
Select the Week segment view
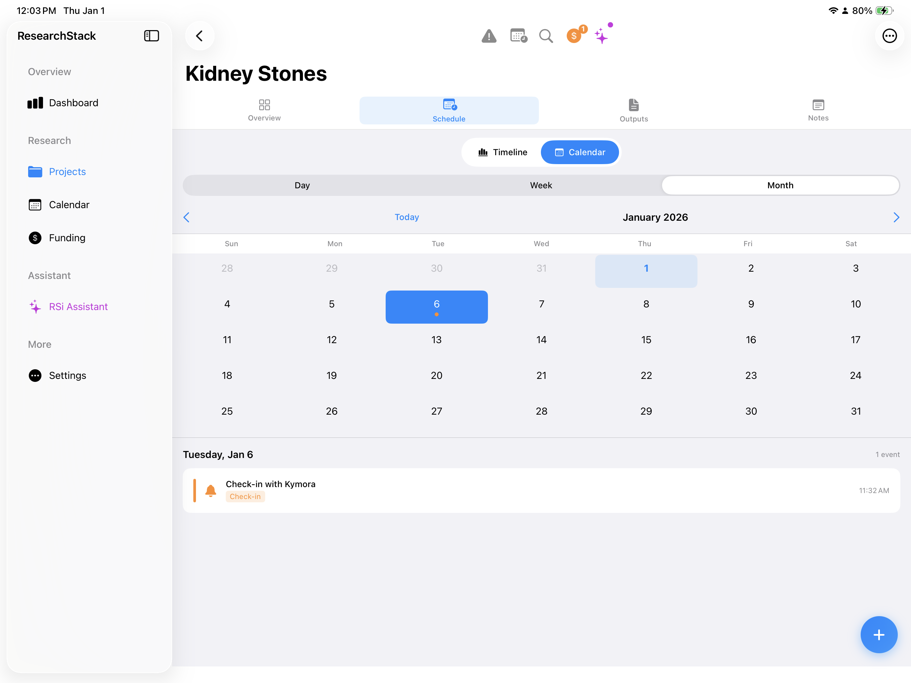click(541, 185)
